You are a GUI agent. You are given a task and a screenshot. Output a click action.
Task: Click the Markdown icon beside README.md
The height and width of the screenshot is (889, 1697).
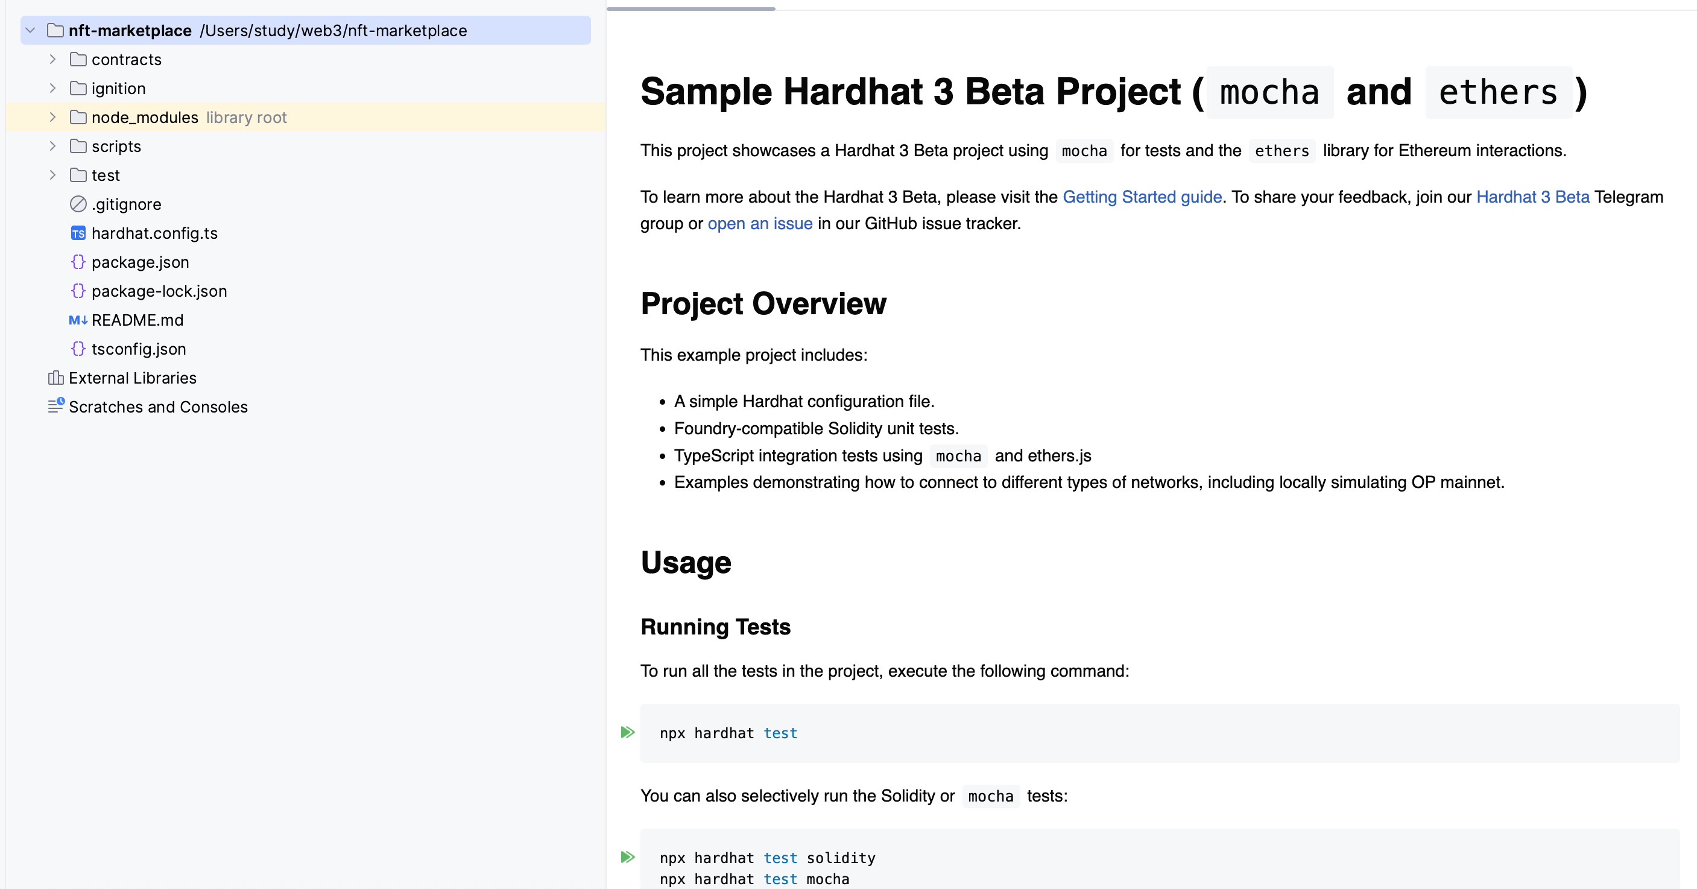(x=78, y=320)
